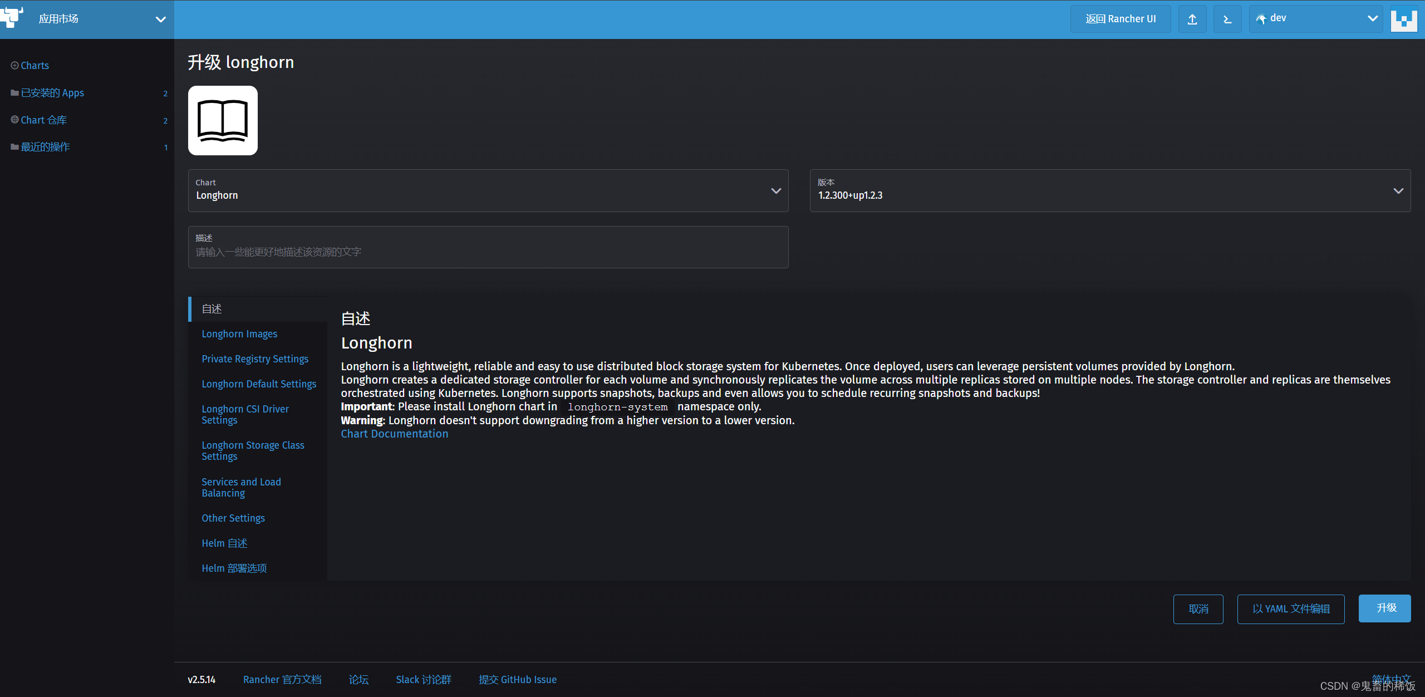Click the import YAML upload icon
The width and height of the screenshot is (1425, 697).
point(1192,19)
